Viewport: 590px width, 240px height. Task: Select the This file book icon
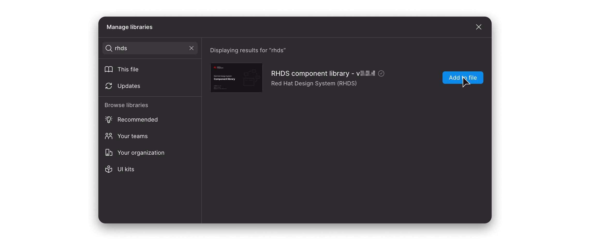tap(109, 69)
